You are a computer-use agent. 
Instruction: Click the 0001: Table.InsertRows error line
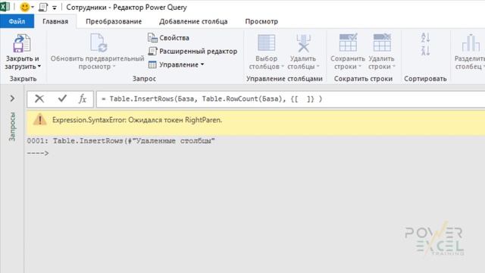pyautogui.click(x=121, y=141)
